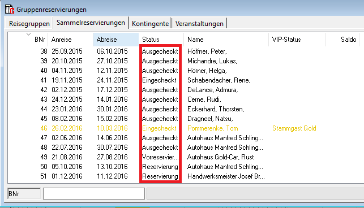Click arrival date 08.02.2016

coord(67,119)
